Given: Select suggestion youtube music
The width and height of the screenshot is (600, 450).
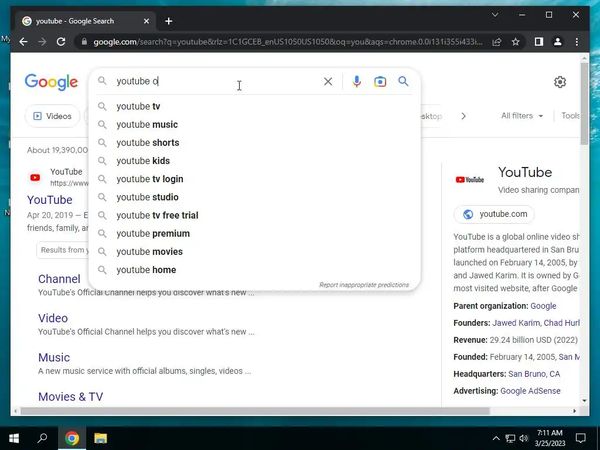Looking at the screenshot, I should (x=254, y=124).
